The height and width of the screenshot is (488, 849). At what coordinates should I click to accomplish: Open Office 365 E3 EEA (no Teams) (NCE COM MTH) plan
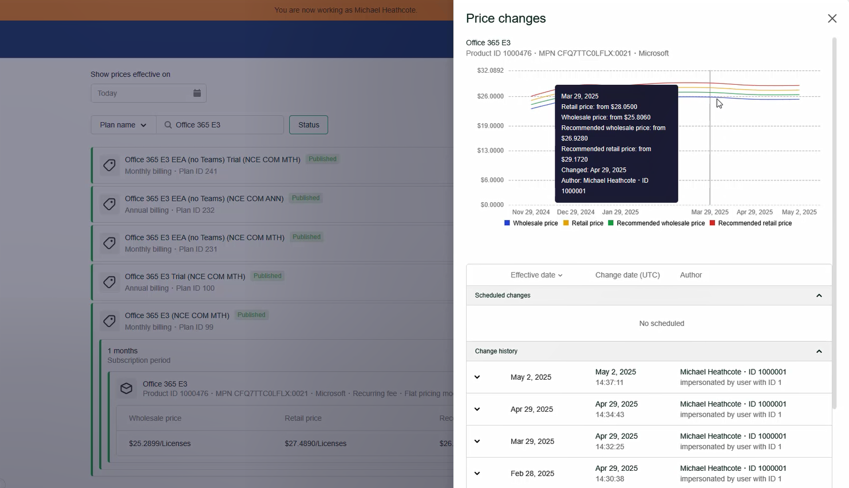pyautogui.click(x=204, y=238)
